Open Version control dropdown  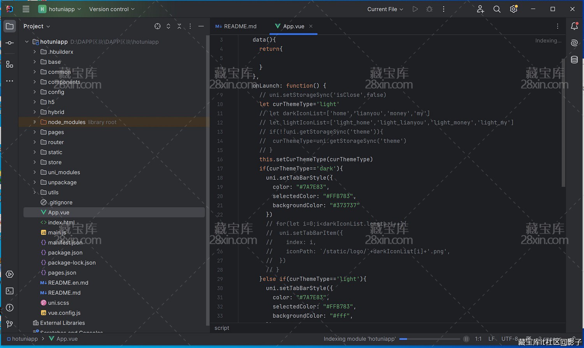point(112,9)
